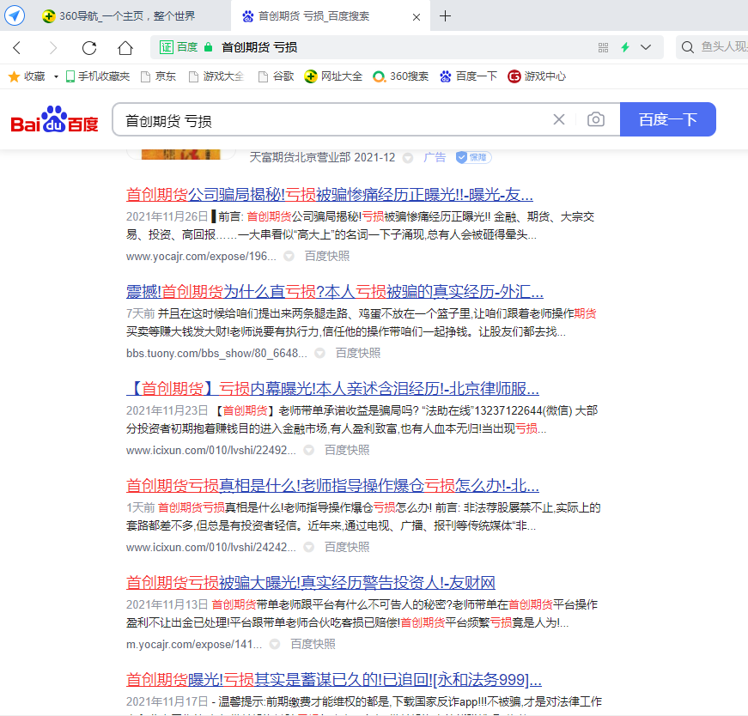Open 百度快照 for www.yocajr.com result
Screen dimensions: 748x716
pyautogui.click(x=327, y=256)
